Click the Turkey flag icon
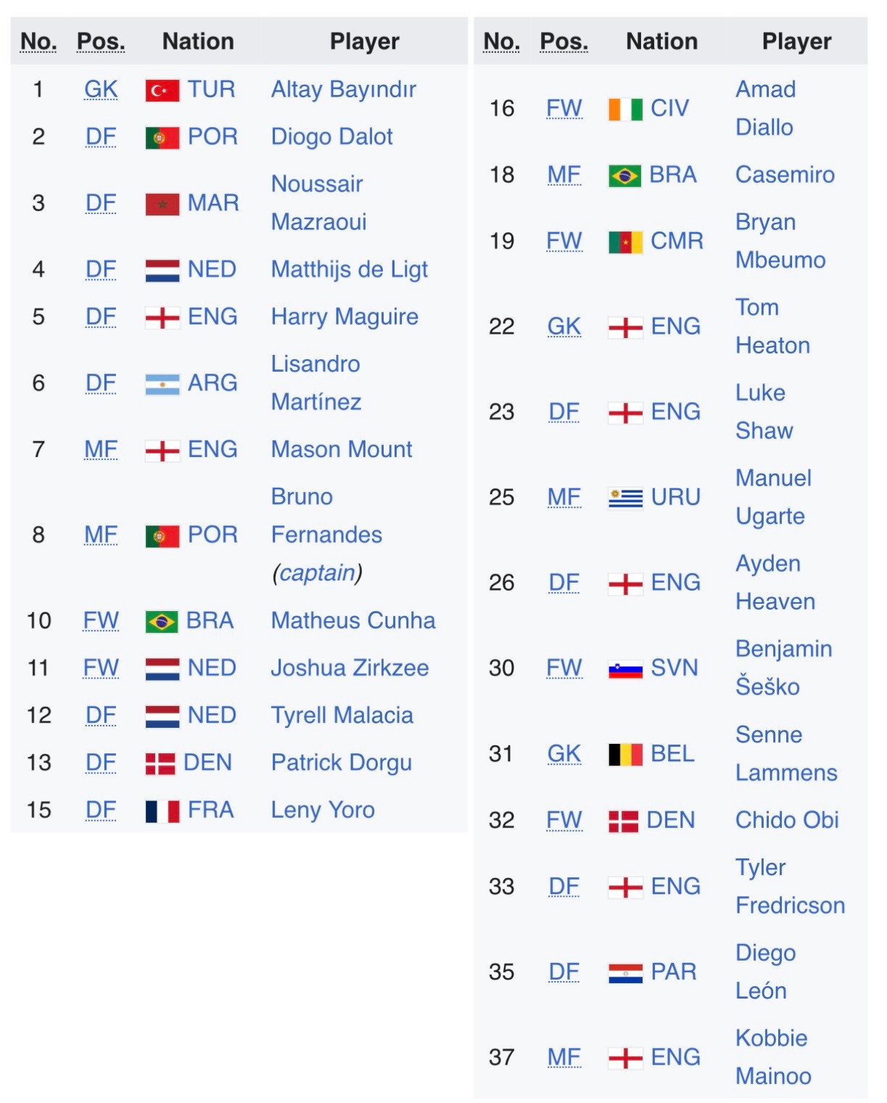The image size is (887, 1103). 162,91
